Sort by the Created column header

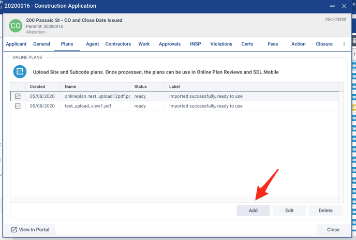43,86
